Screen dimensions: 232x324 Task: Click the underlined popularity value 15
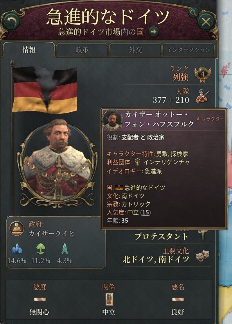[146, 212]
